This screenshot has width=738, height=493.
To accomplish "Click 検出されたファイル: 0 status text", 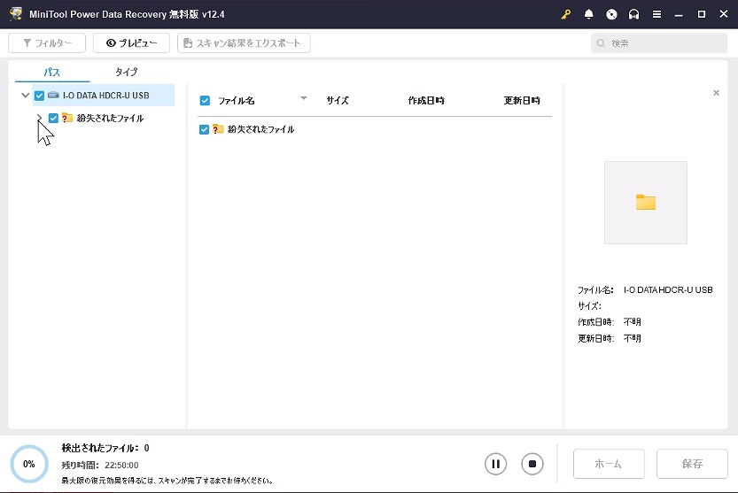I will [105, 448].
